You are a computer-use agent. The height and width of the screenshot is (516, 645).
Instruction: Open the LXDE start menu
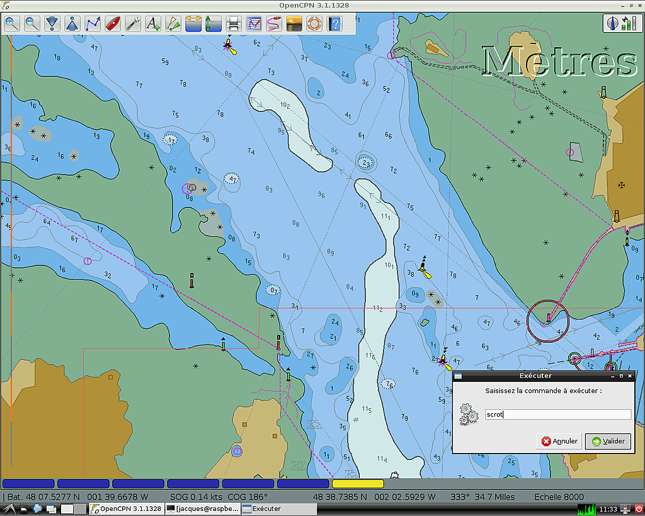pos(9,509)
